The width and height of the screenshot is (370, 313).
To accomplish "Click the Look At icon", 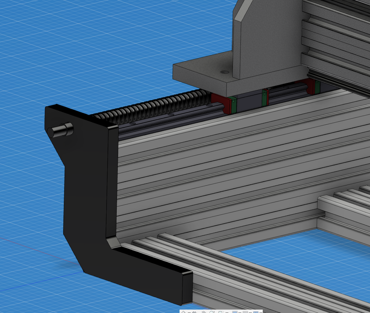I will click(x=194, y=312).
